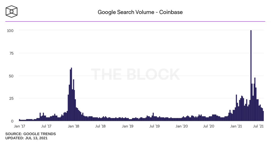Select the Jan '20 x-axis label
This screenshot has width=271, height=142.
tap(182, 127)
